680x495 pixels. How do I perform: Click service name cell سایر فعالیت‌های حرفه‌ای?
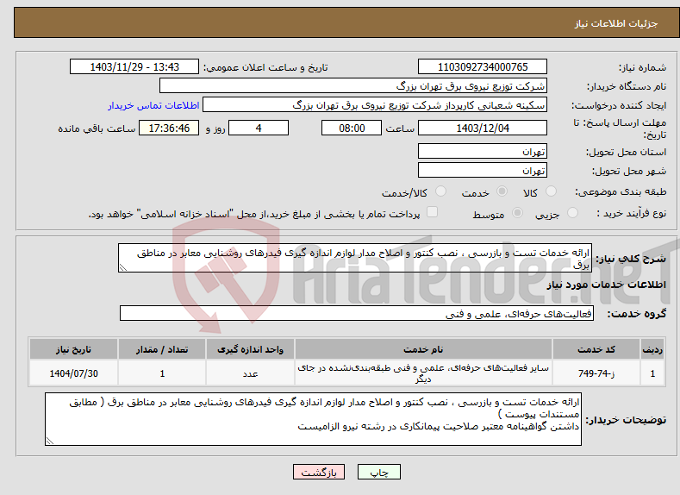[x=423, y=373]
